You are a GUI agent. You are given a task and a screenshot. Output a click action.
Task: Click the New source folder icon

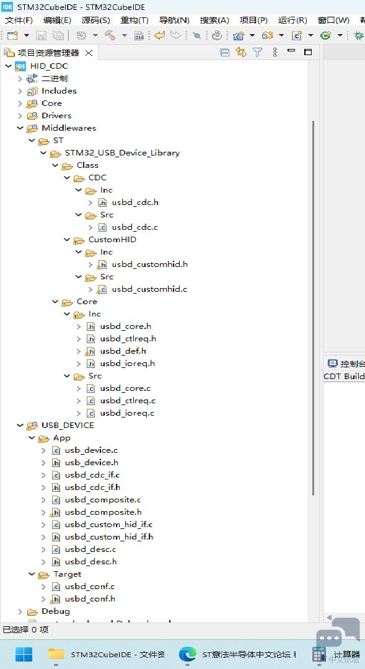pyautogui.click(x=268, y=35)
